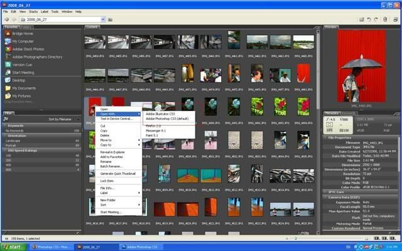Viewport: 402px width, 251px height.
Task: Toggle ISO 100 filter
Action: 42,156
